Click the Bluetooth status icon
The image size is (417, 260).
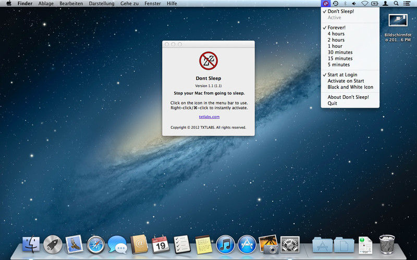point(345,4)
